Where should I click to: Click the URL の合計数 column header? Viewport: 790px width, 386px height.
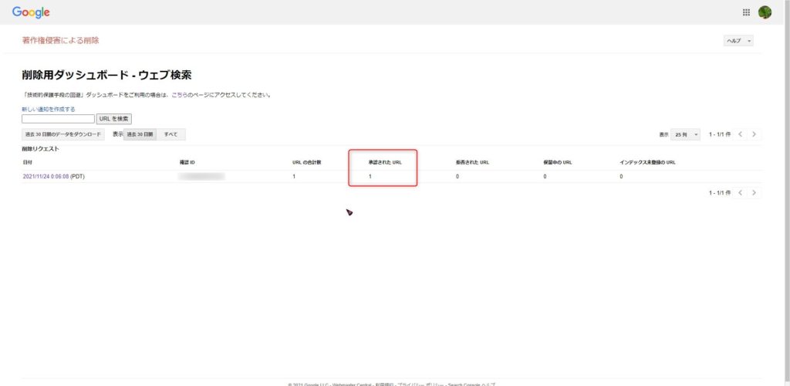[307, 163]
